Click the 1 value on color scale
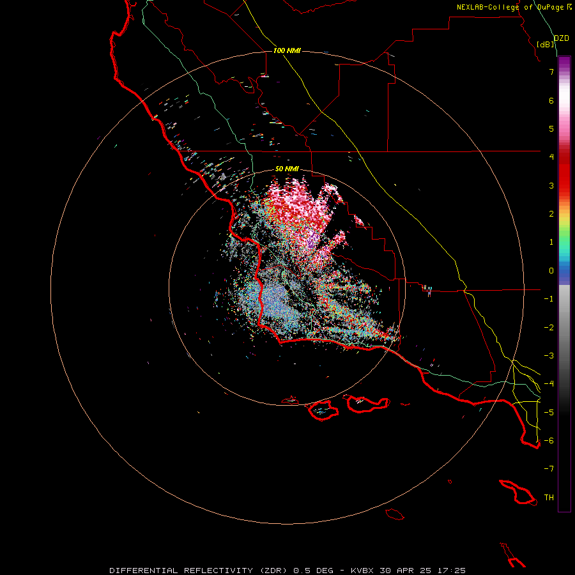Image resolution: width=575 pixels, height=575 pixels. [x=551, y=242]
